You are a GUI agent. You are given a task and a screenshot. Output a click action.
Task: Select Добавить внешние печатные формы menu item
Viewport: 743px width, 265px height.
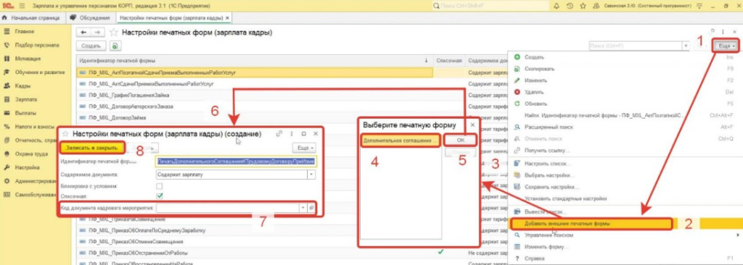click(x=567, y=223)
